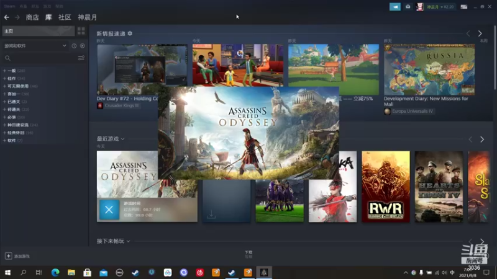Image resolution: width=497 pixels, height=279 pixels.
Task: Open the notification center icon
Action: [x=486, y=272]
